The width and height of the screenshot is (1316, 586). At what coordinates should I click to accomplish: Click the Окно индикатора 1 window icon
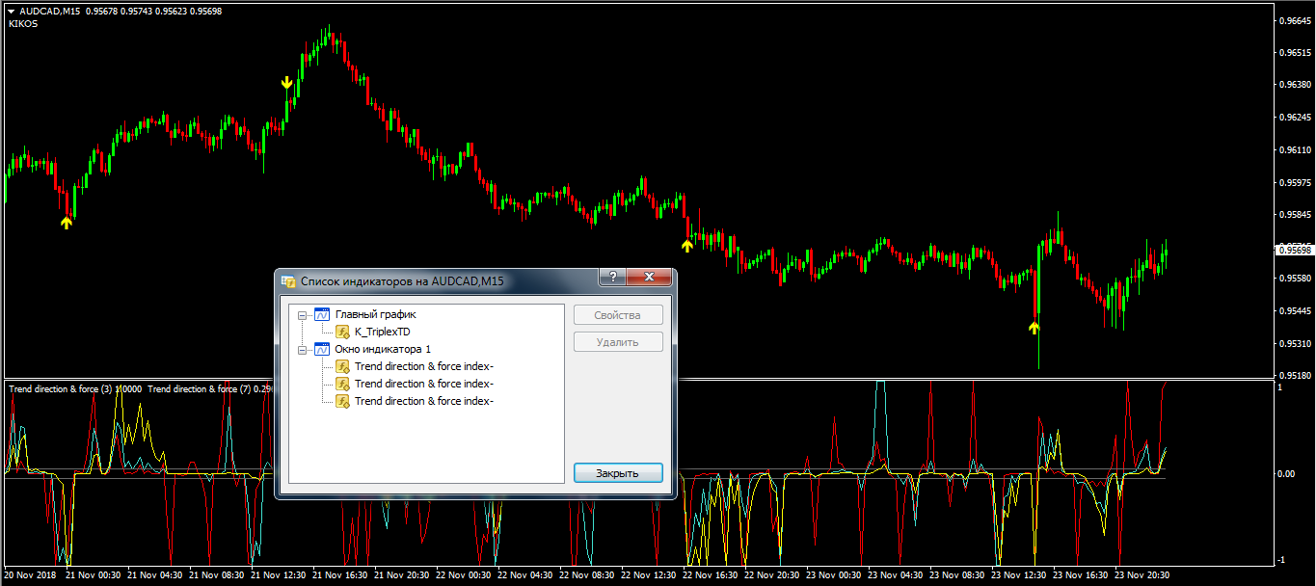(322, 349)
